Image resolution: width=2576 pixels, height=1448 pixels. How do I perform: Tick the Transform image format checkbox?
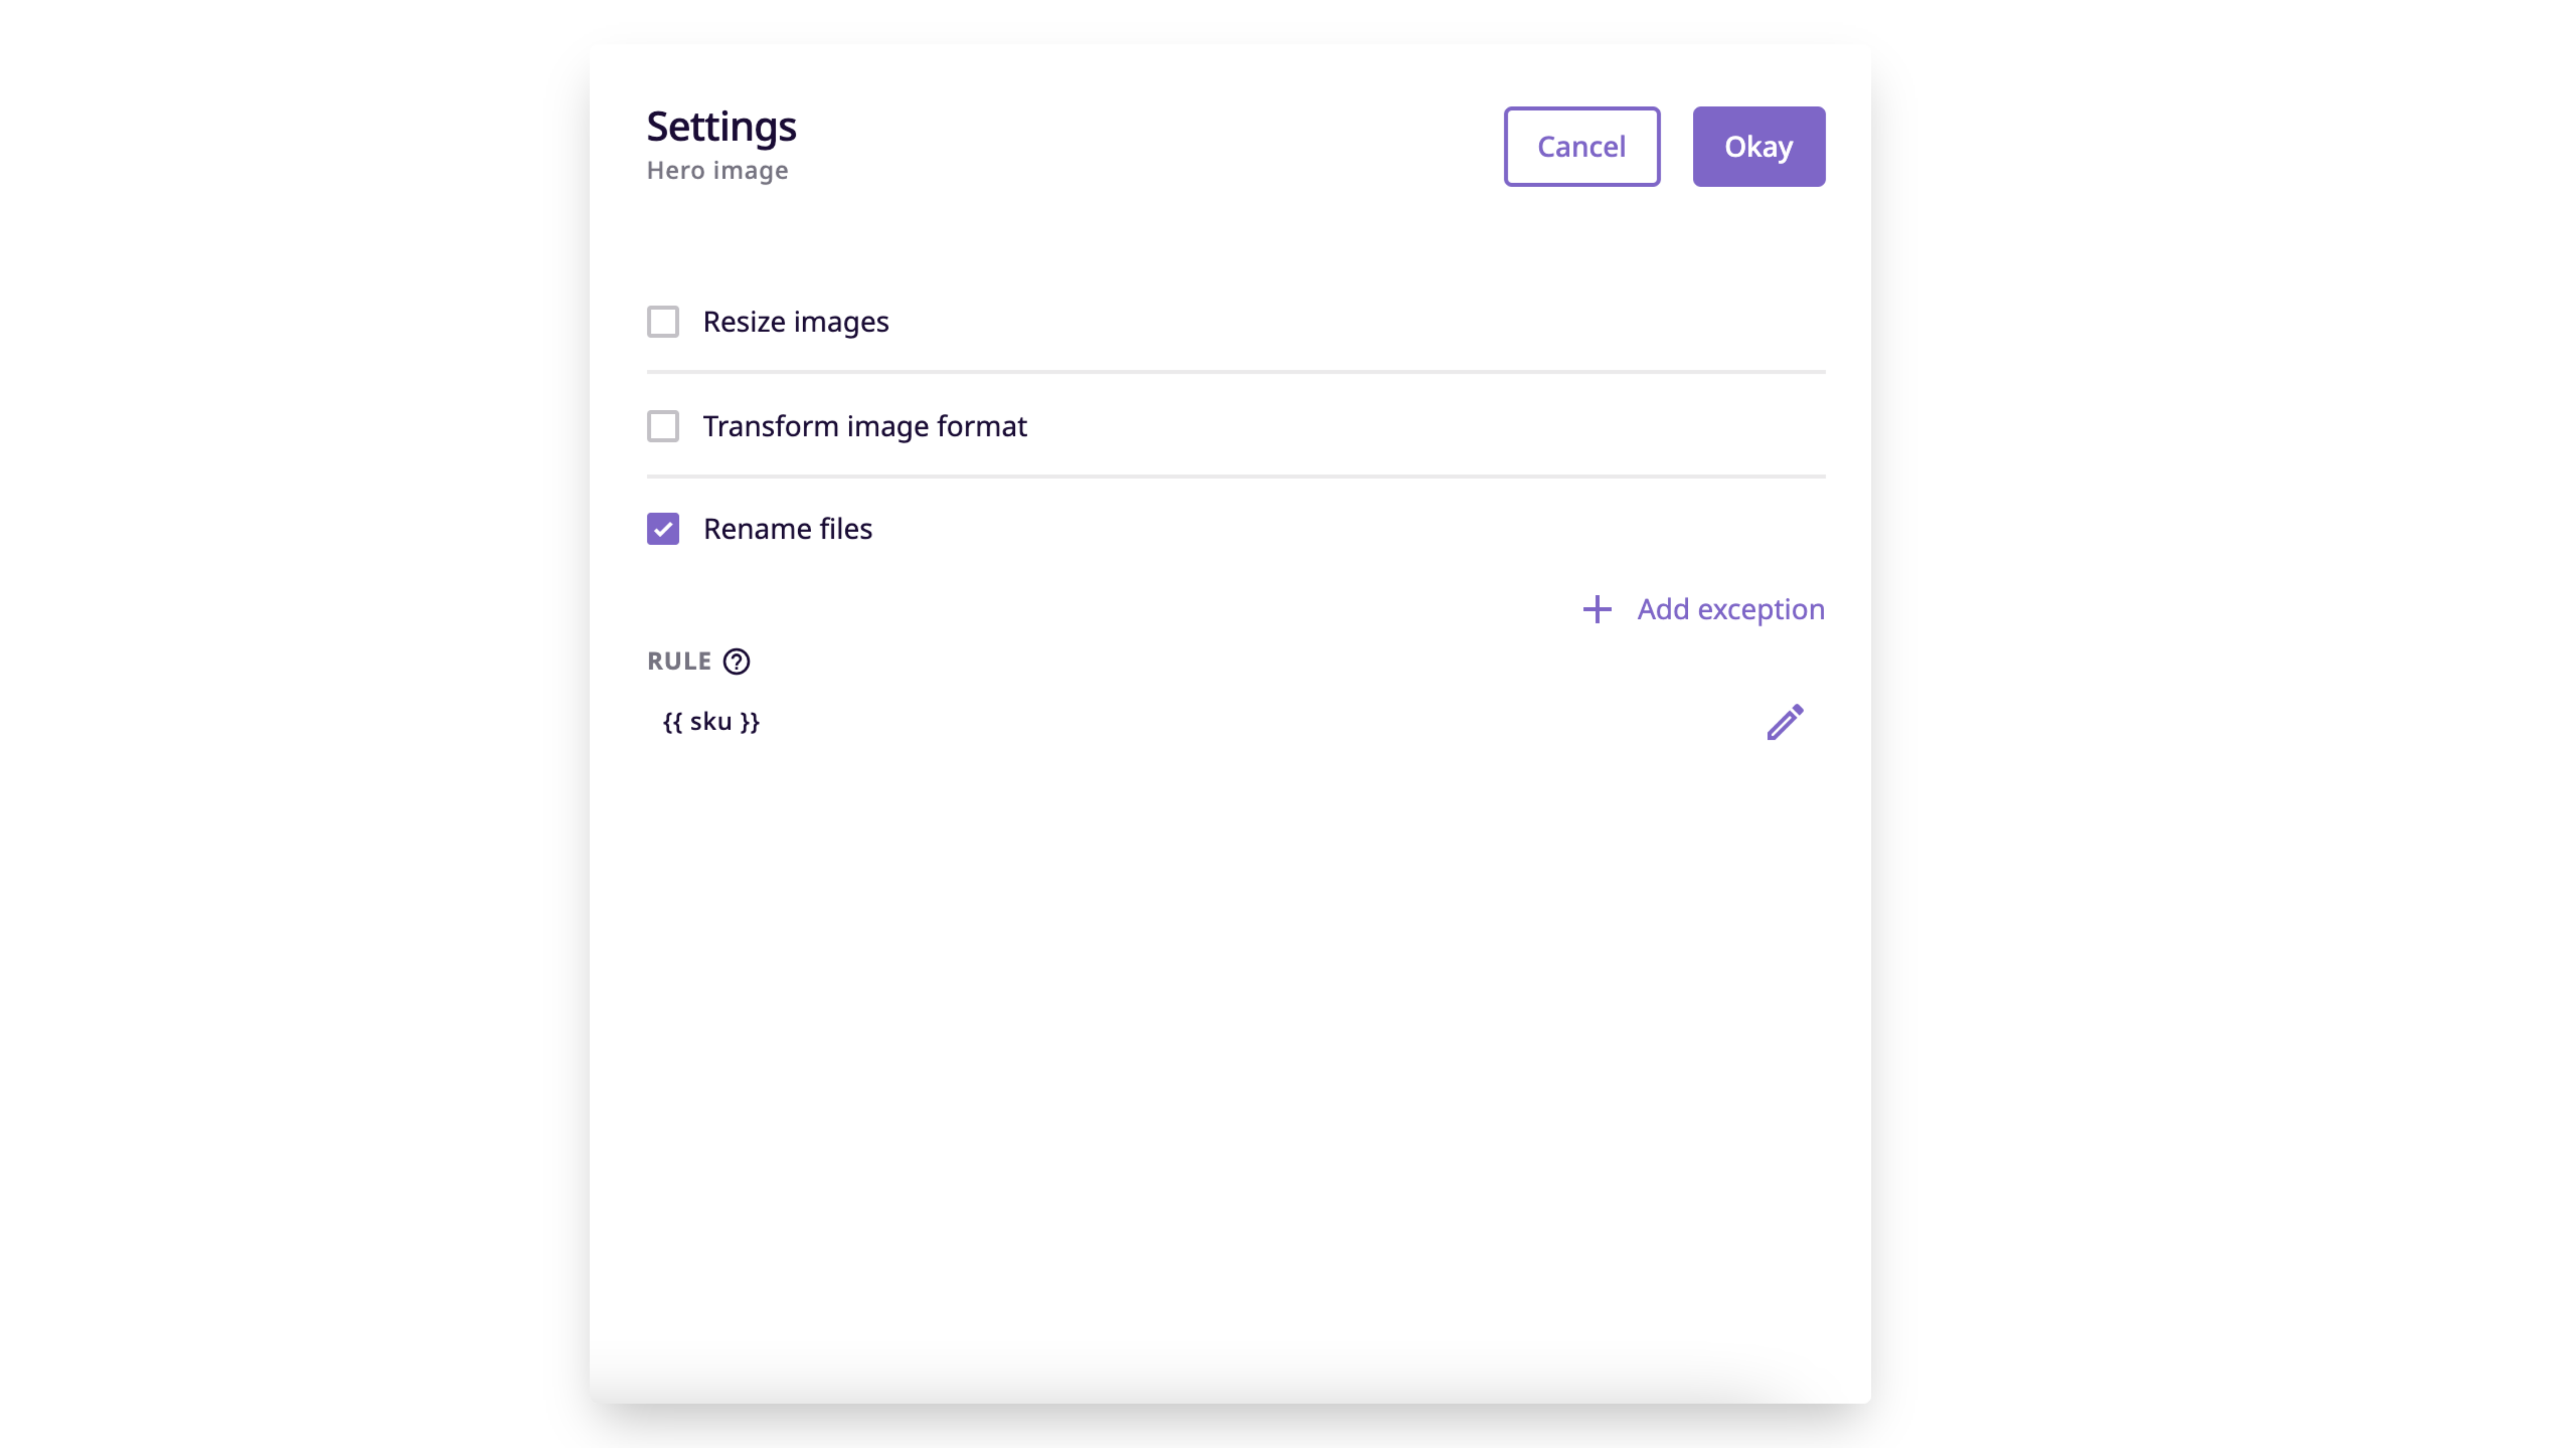[x=663, y=427]
